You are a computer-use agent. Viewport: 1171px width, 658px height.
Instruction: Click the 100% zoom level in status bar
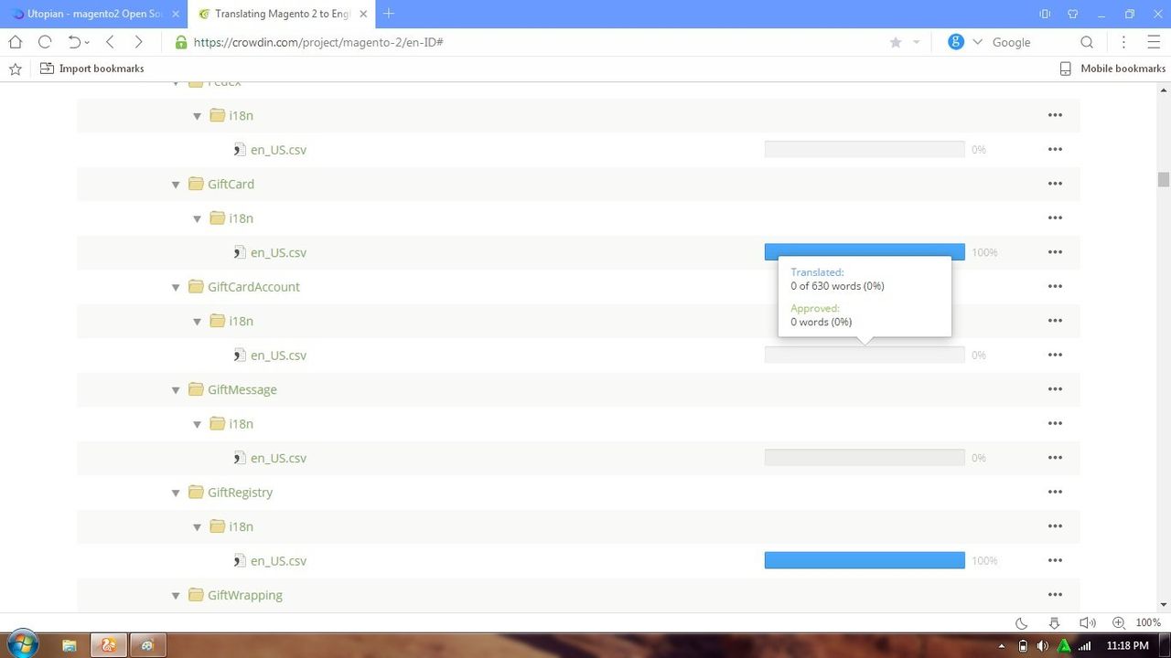point(1148,623)
